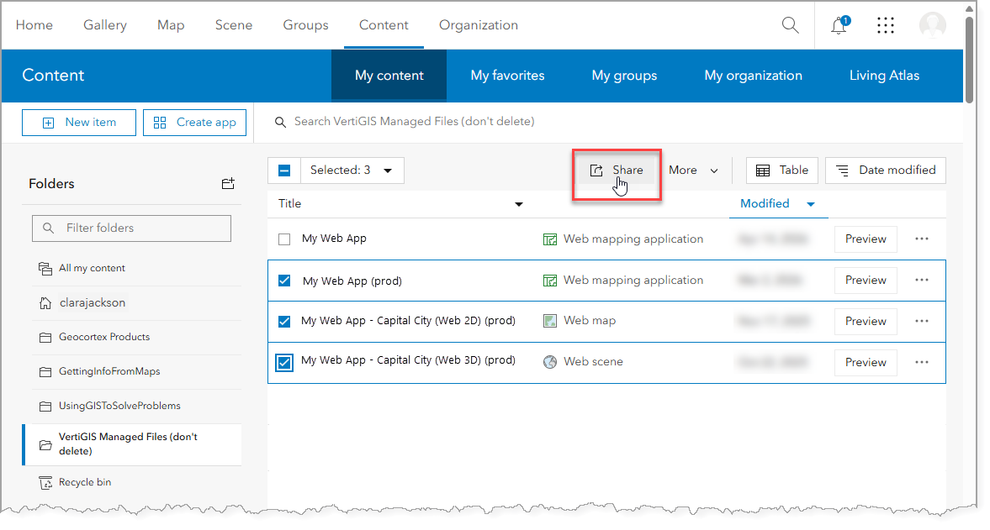Image resolution: width=990 pixels, height=530 pixels.
Task: Open the Geocortex Products folder
Action: 104,337
